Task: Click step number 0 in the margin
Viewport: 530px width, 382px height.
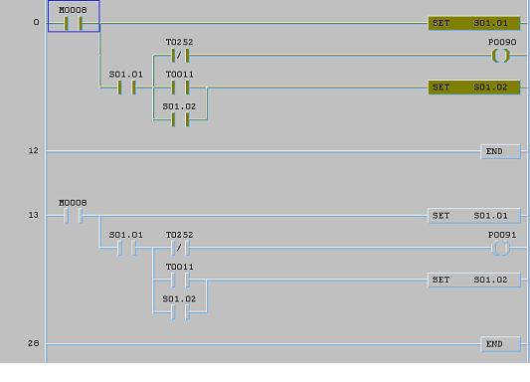Action: [x=36, y=22]
